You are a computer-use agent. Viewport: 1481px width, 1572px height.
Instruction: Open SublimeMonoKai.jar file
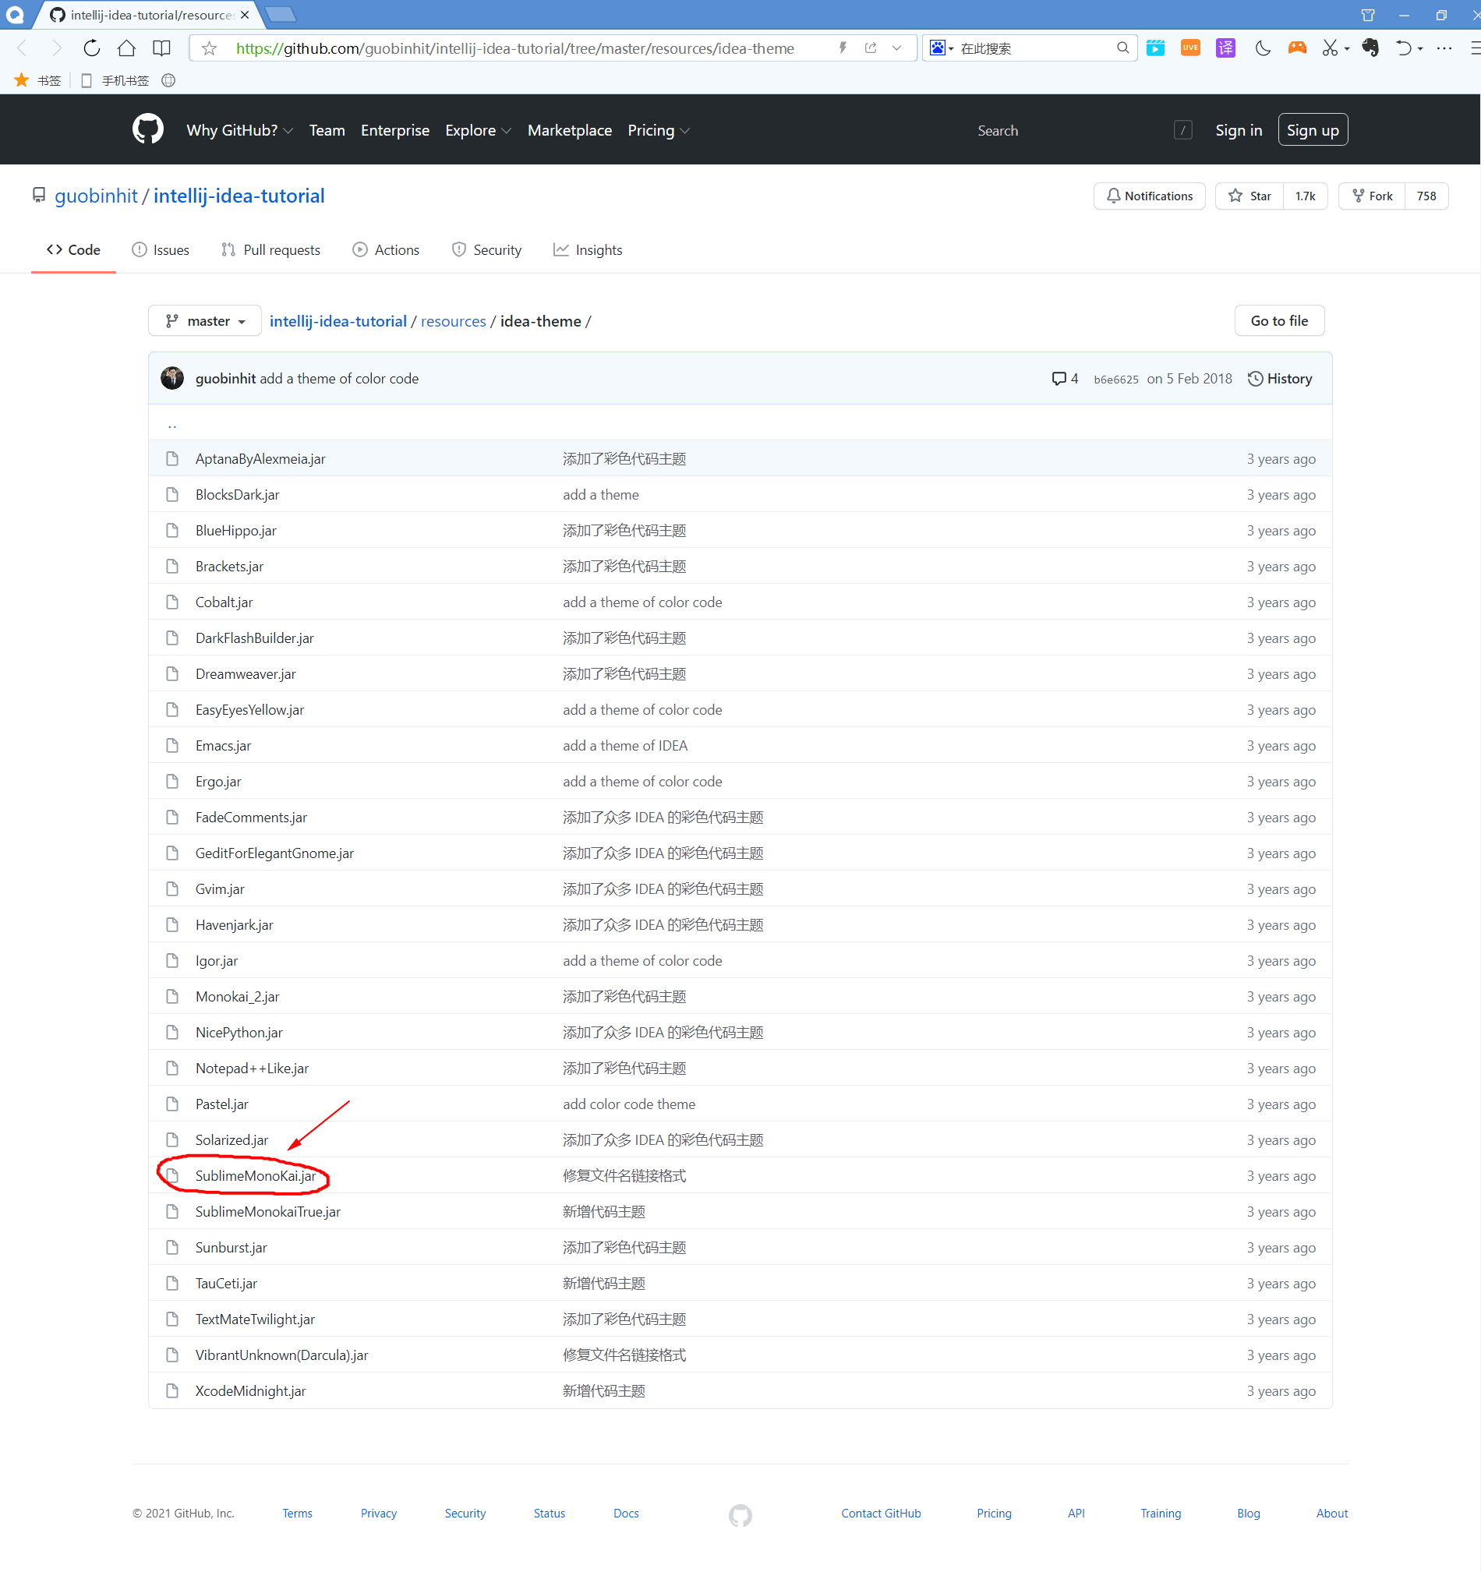256,1176
